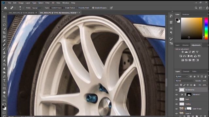This screenshot has width=209, height=117.
Task: Open the Mode dropdown set to Normal
Action: [37, 8]
